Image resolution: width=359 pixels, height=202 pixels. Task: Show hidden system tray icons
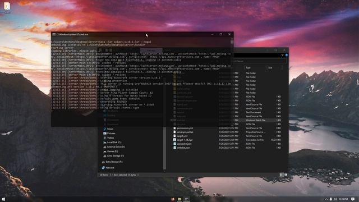326,199
